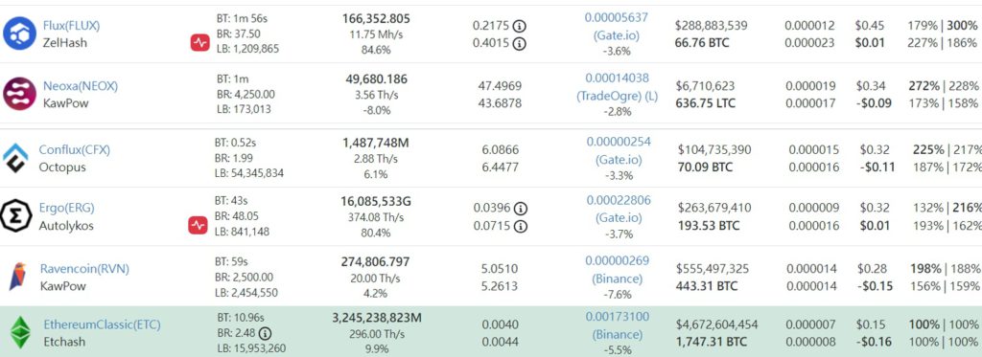Click the Conflux coin logo icon
The width and height of the screenshot is (982, 357).
tap(15, 158)
